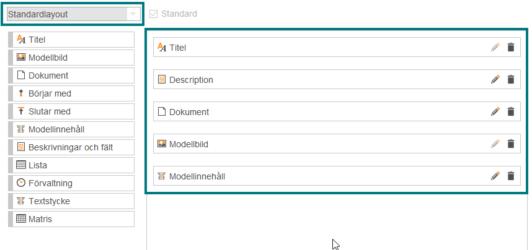Select the Modellbild row in layout area
Screen dimensions: 532x250
(337, 144)
